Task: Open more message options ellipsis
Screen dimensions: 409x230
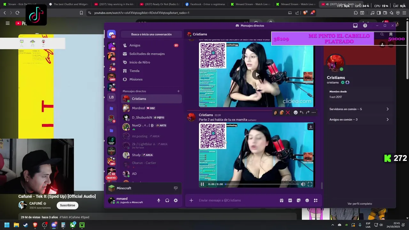Action: click(x=313, y=112)
